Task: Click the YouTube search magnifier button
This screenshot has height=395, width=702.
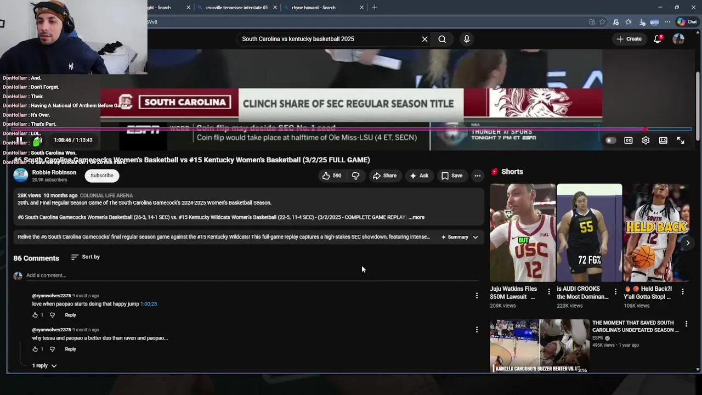Action: [x=442, y=39]
